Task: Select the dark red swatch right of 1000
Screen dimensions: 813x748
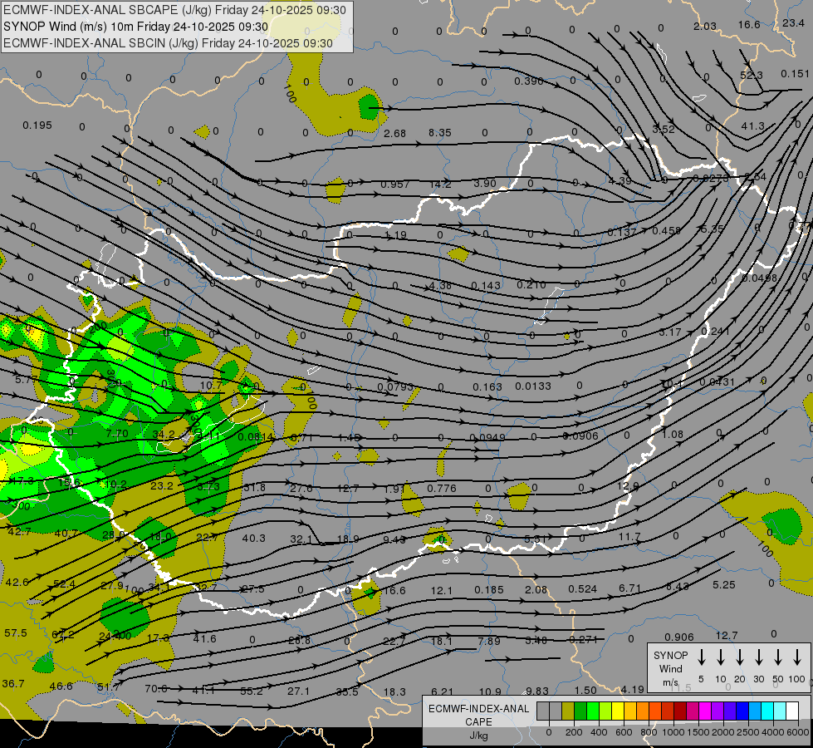Action: coord(680,711)
